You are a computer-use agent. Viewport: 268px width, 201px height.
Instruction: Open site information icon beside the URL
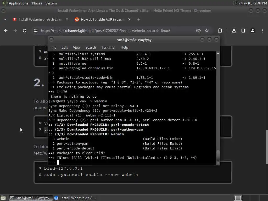click(36, 31)
